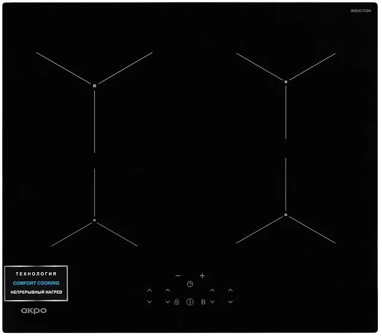The height and width of the screenshot is (336, 382).
Task: Tap the far-right zone down arrow
Action: [x=230, y=303]
